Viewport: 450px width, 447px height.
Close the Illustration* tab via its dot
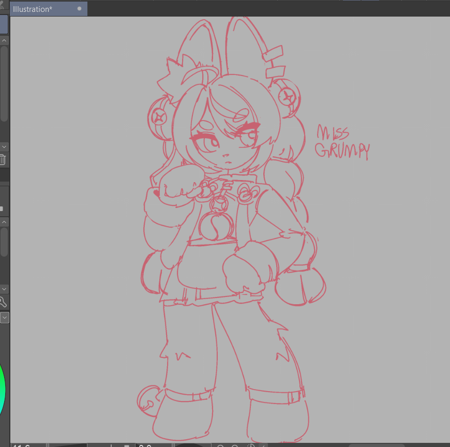pyautogui.click(x=80, y=9)
